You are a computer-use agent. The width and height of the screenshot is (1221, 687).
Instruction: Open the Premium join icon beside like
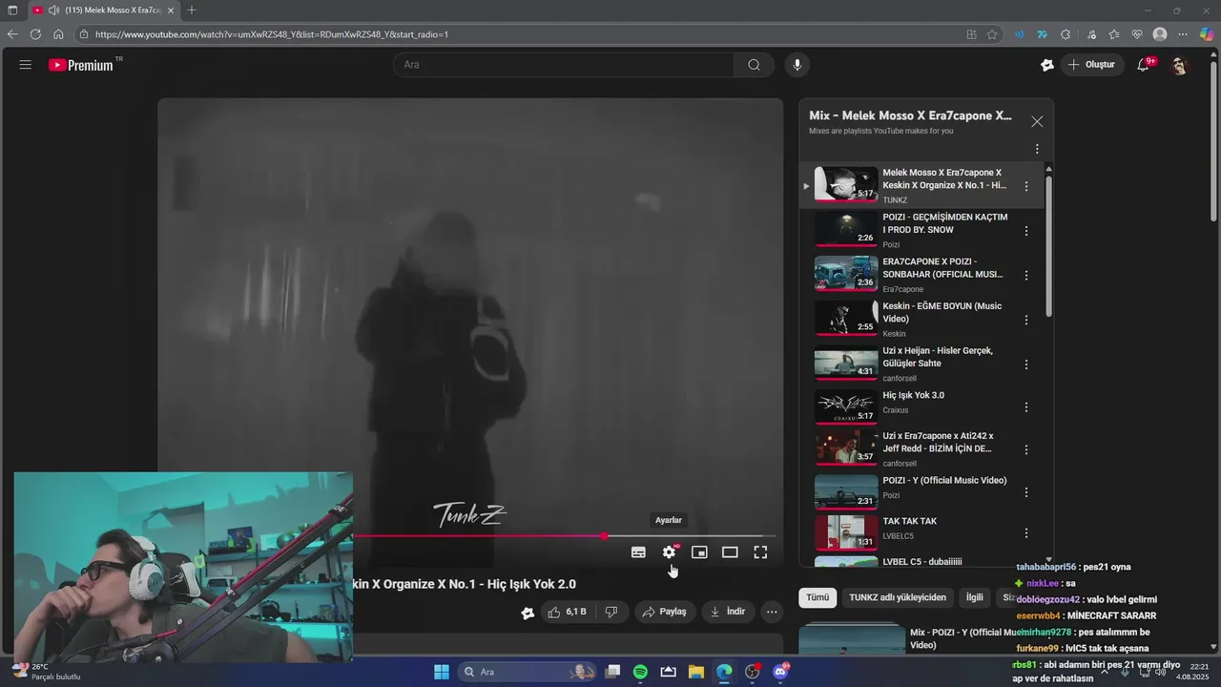click(528, 613)
